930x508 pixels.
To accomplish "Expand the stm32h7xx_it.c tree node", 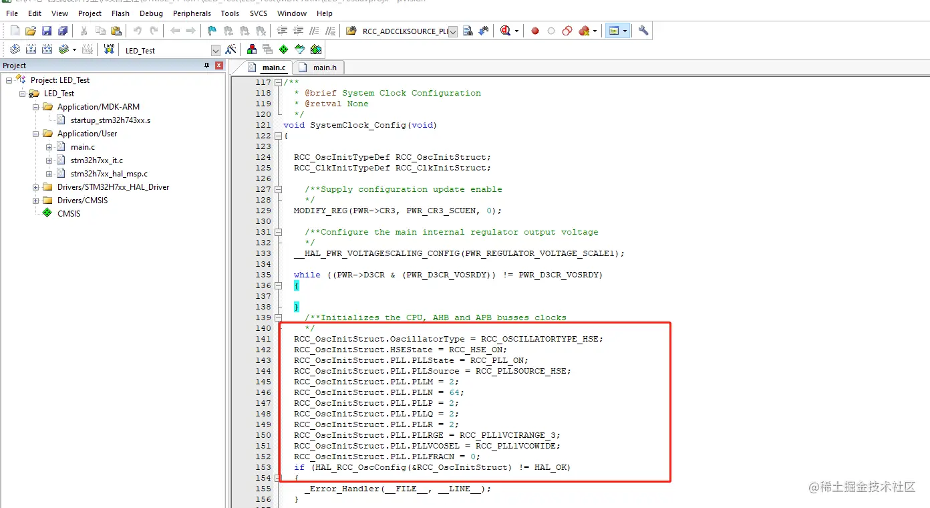I will 49,160.
